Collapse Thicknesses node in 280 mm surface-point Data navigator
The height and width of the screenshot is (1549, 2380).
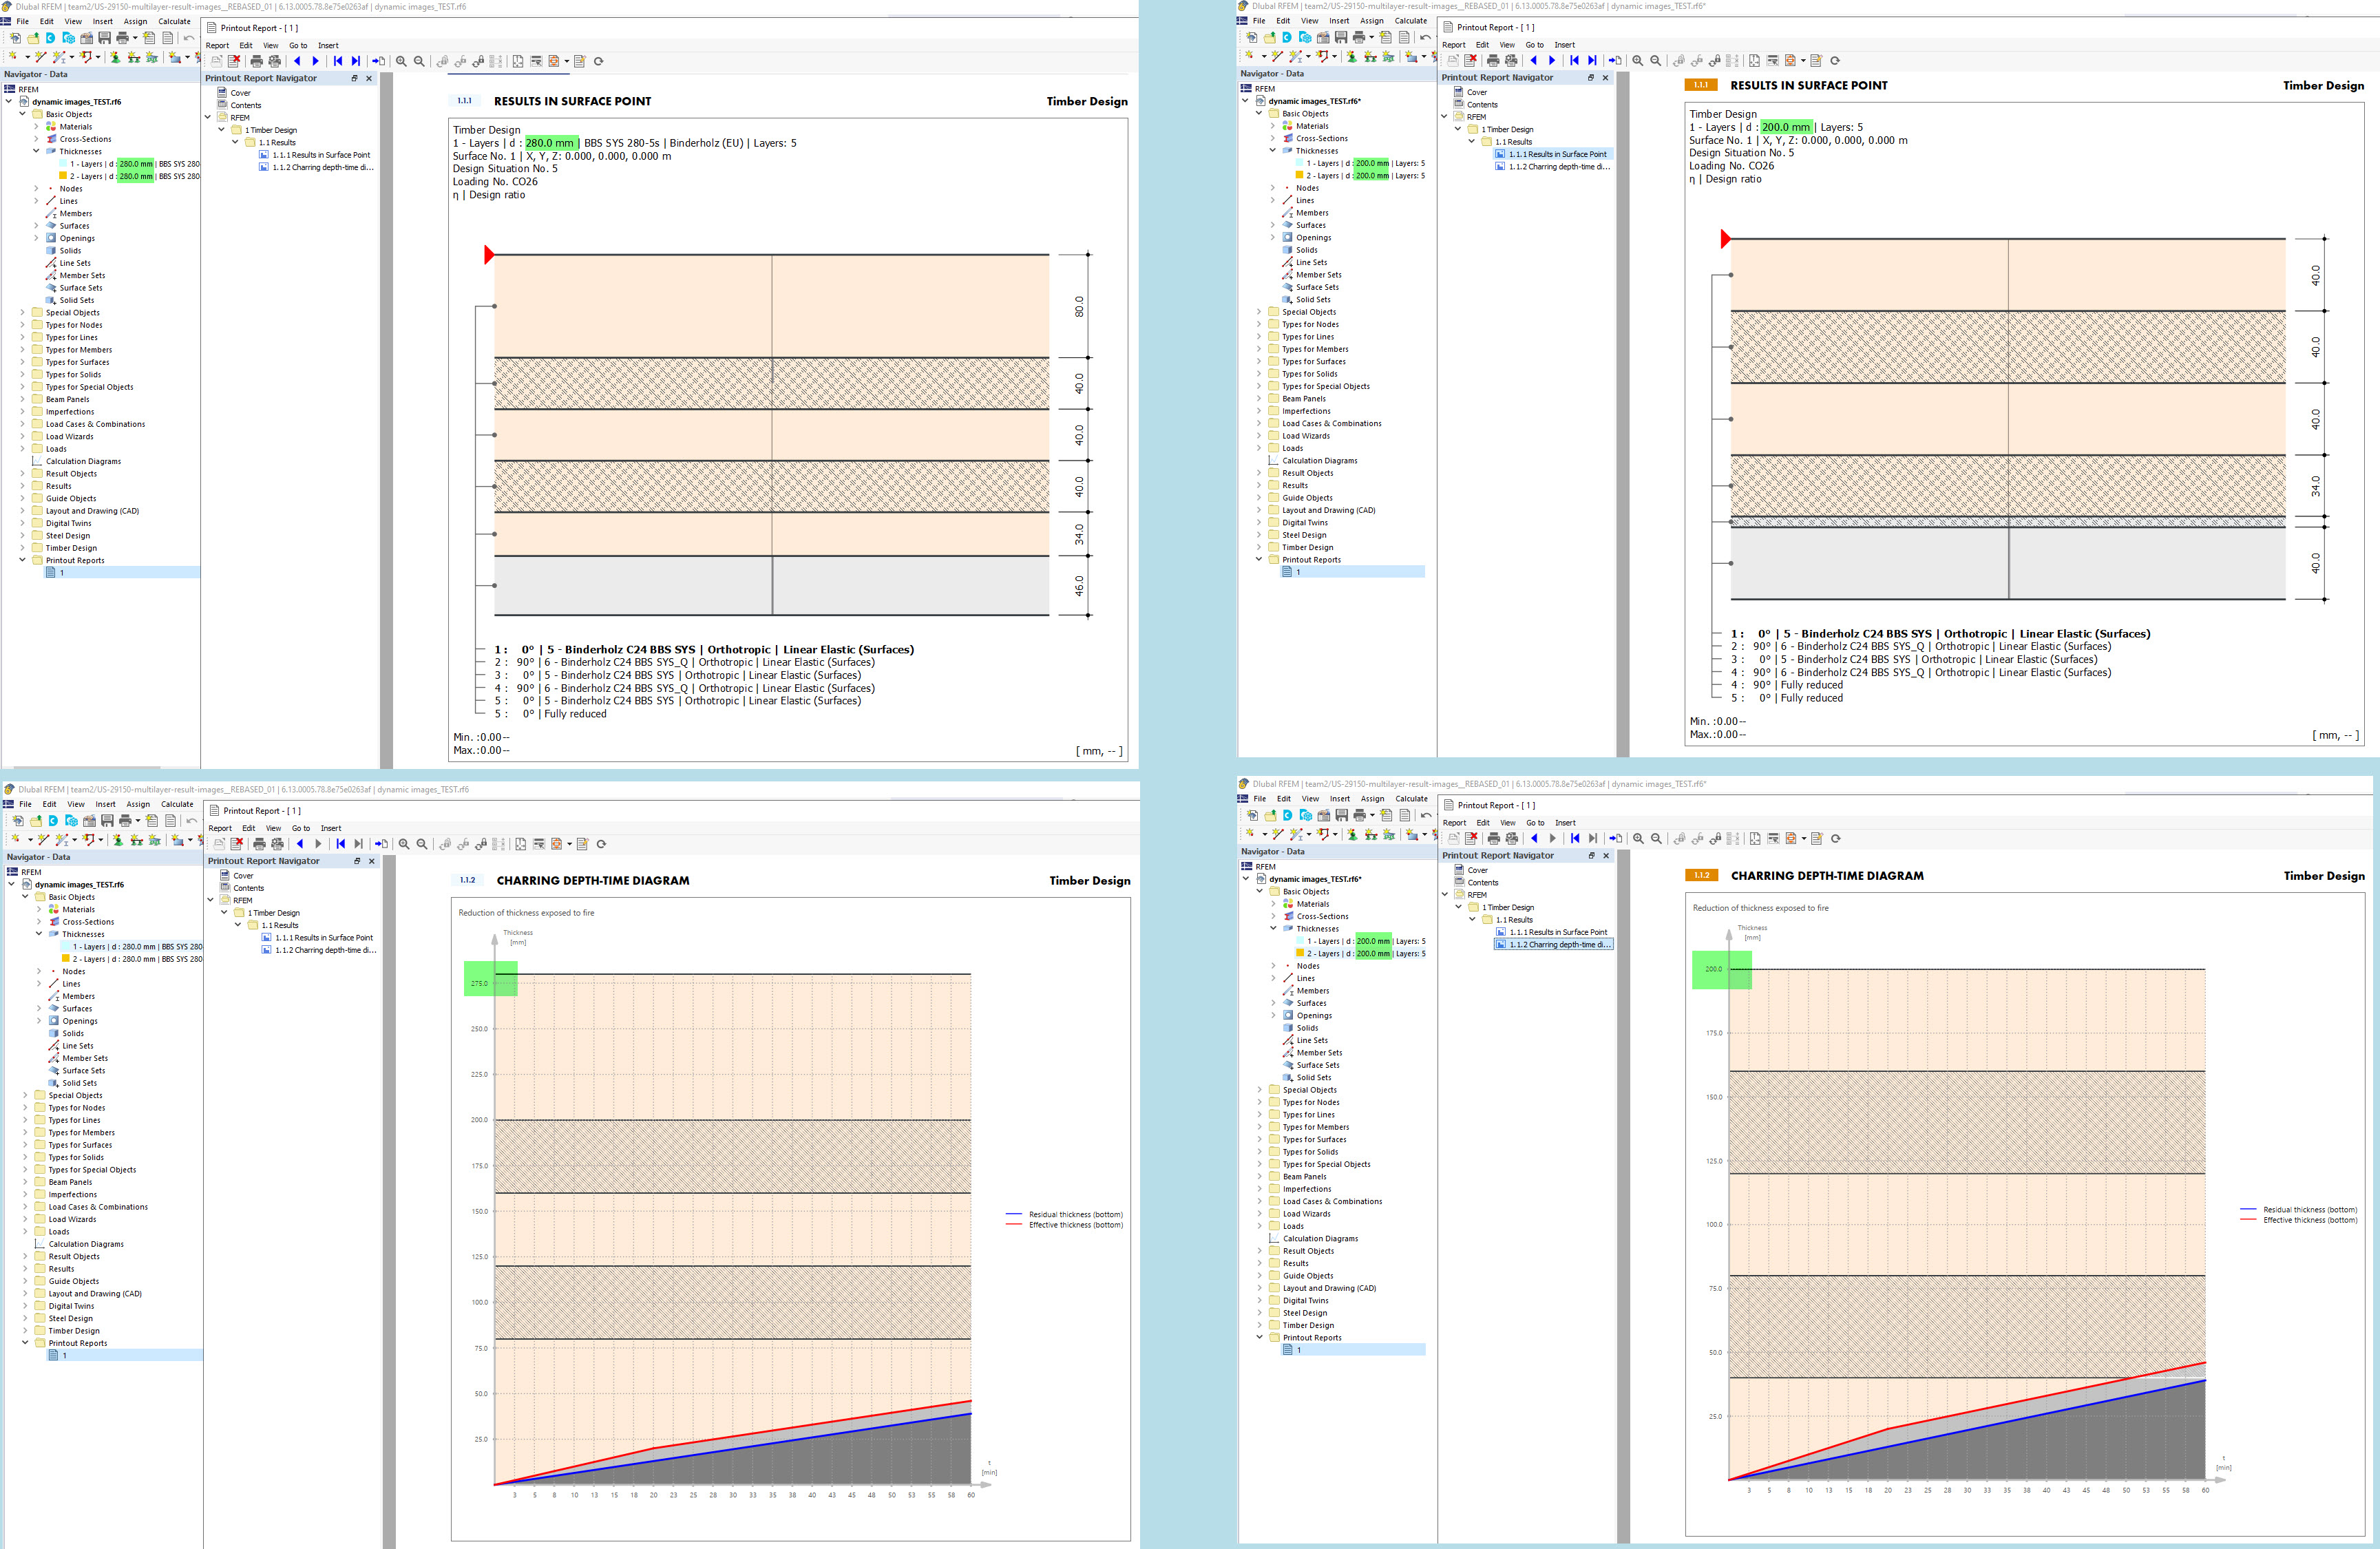36,152
